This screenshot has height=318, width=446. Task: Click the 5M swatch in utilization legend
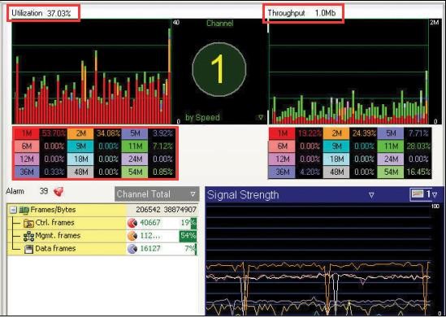point(135,133)
